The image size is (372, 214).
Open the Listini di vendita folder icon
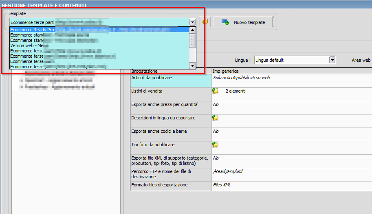click(215, 91)
